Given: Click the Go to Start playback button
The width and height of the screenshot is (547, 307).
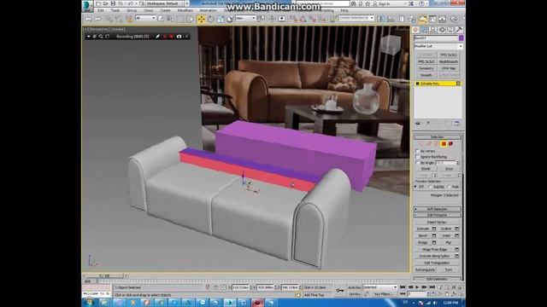Looking at the screenshot, I should tap(403, 287).
